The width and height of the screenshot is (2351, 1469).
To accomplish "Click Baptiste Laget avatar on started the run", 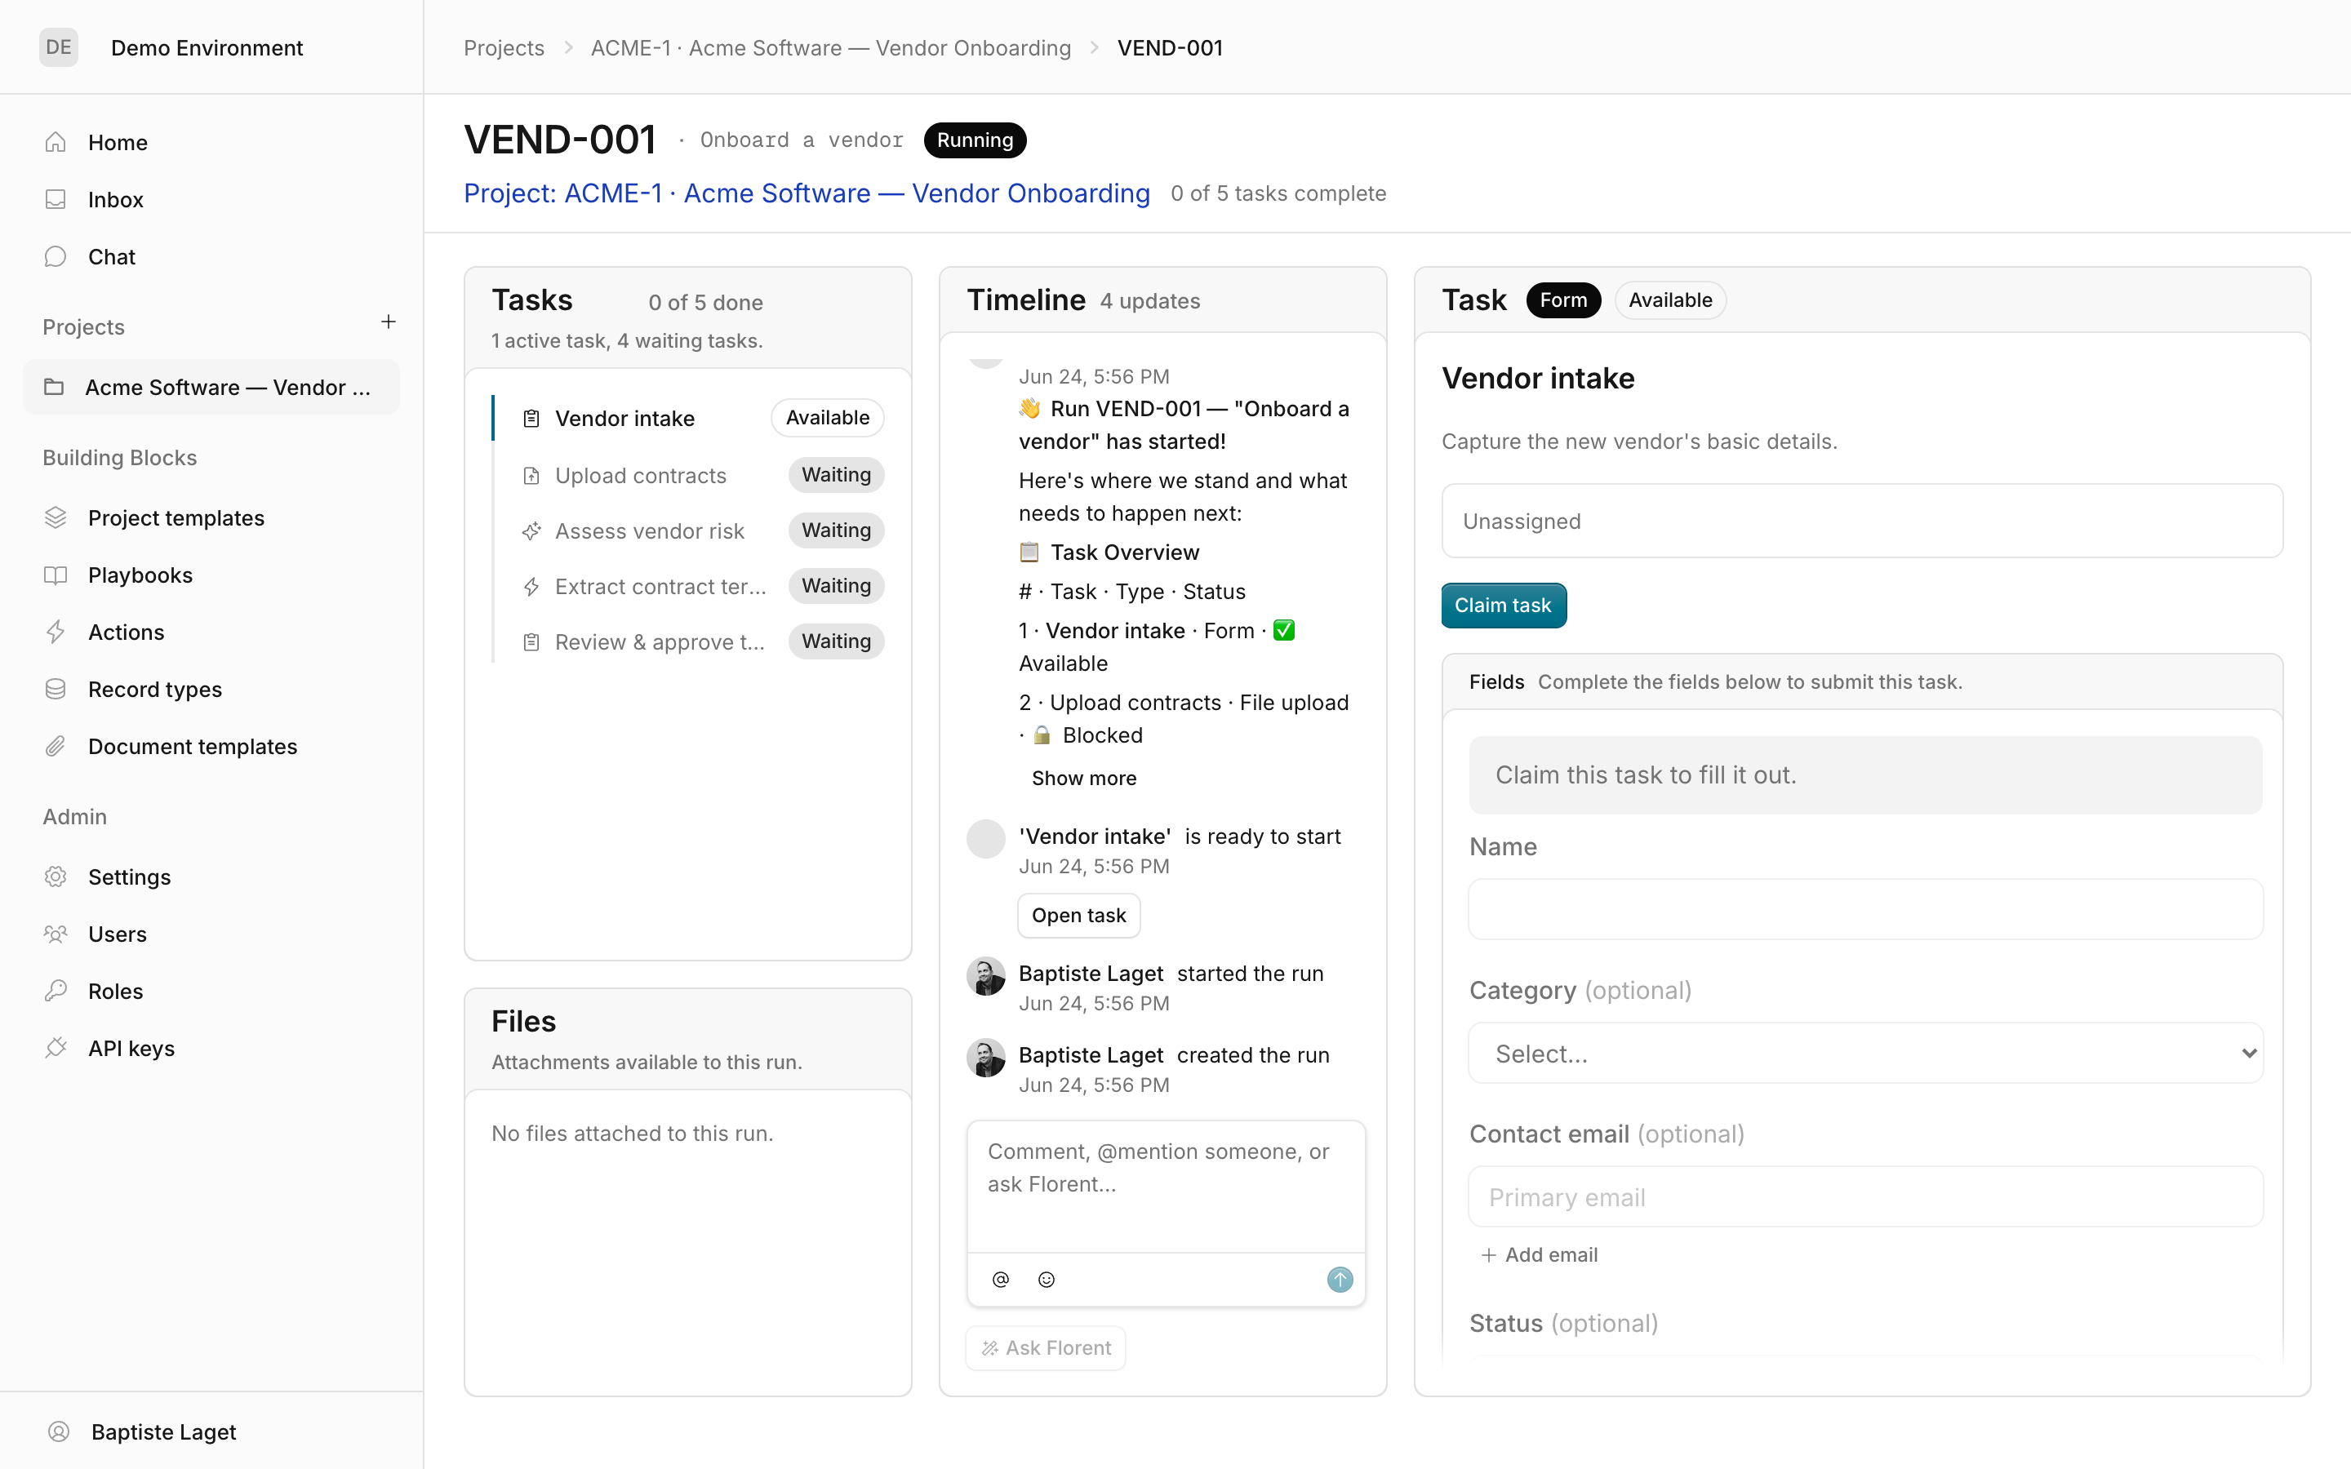I will coord(985,976).
